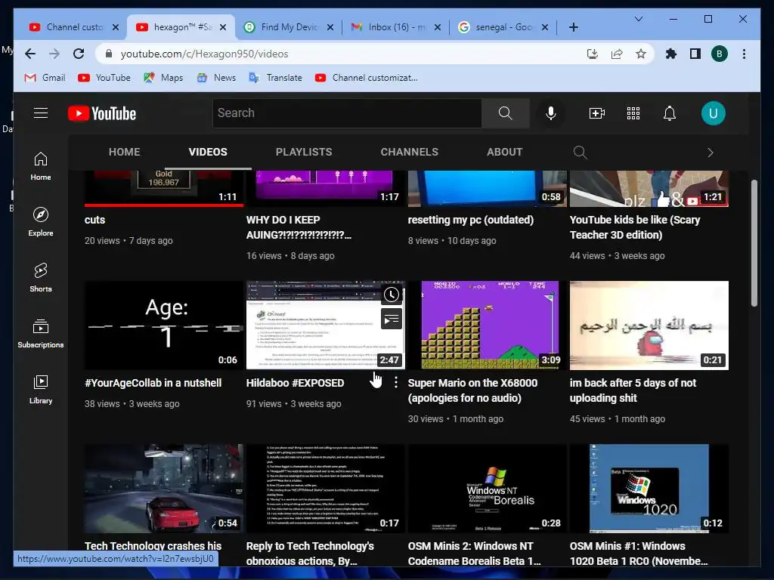This screenshot has height=580, width=774.
Task: Open a new browser tab
Action: [574, 27]
